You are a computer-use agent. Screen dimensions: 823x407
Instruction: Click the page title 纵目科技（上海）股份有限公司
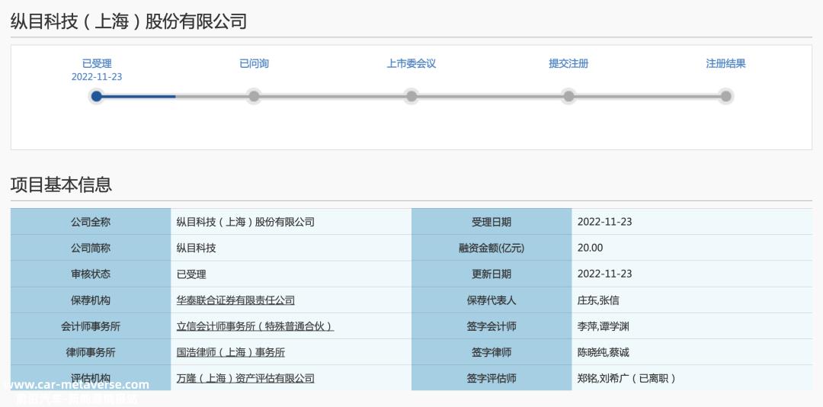(x=129, y=21)
